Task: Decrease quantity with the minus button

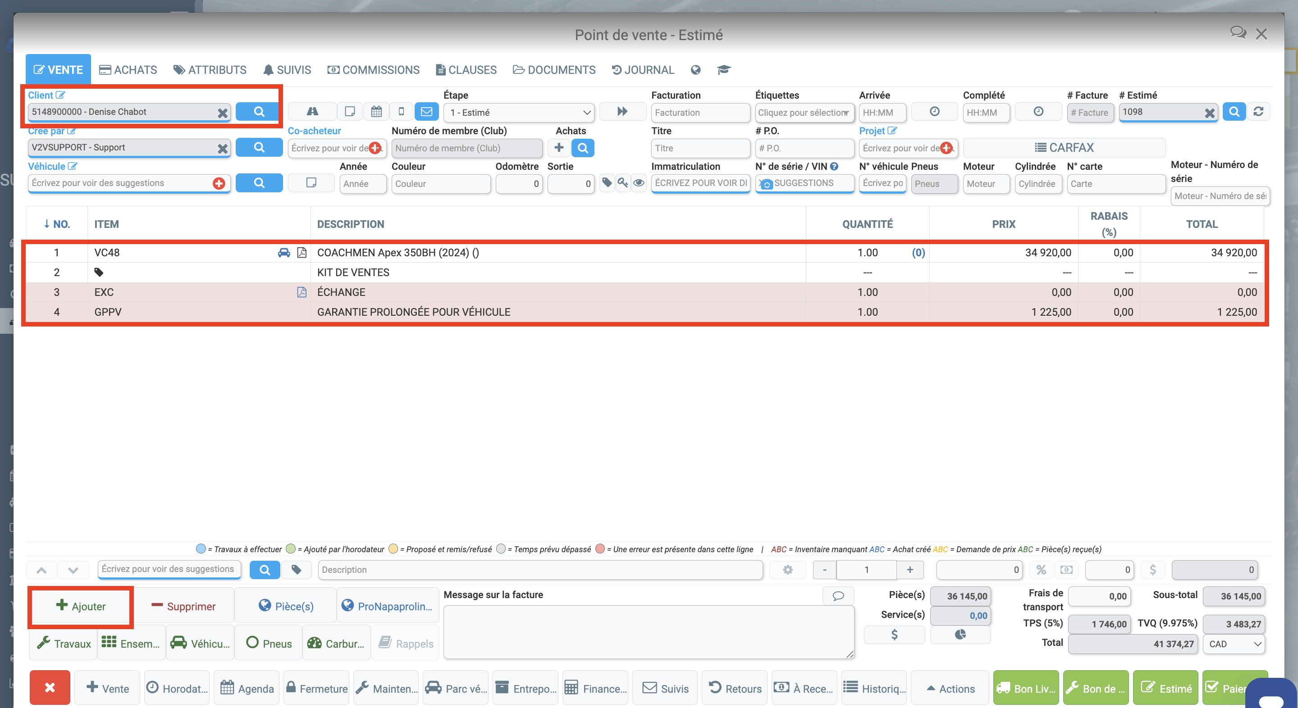Action: coord(824,570)
